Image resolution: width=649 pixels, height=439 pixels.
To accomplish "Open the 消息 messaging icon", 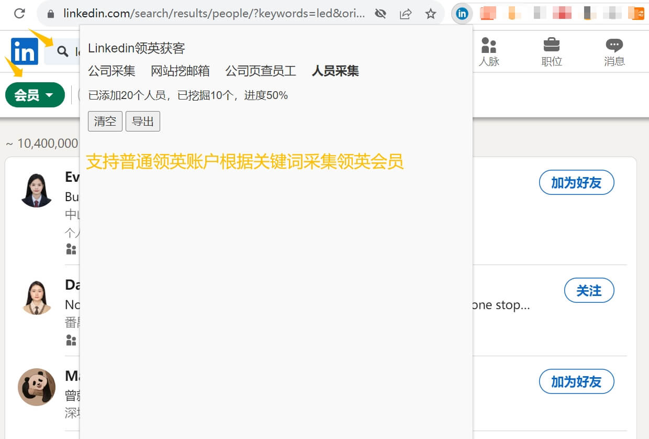I will [614, 45].
